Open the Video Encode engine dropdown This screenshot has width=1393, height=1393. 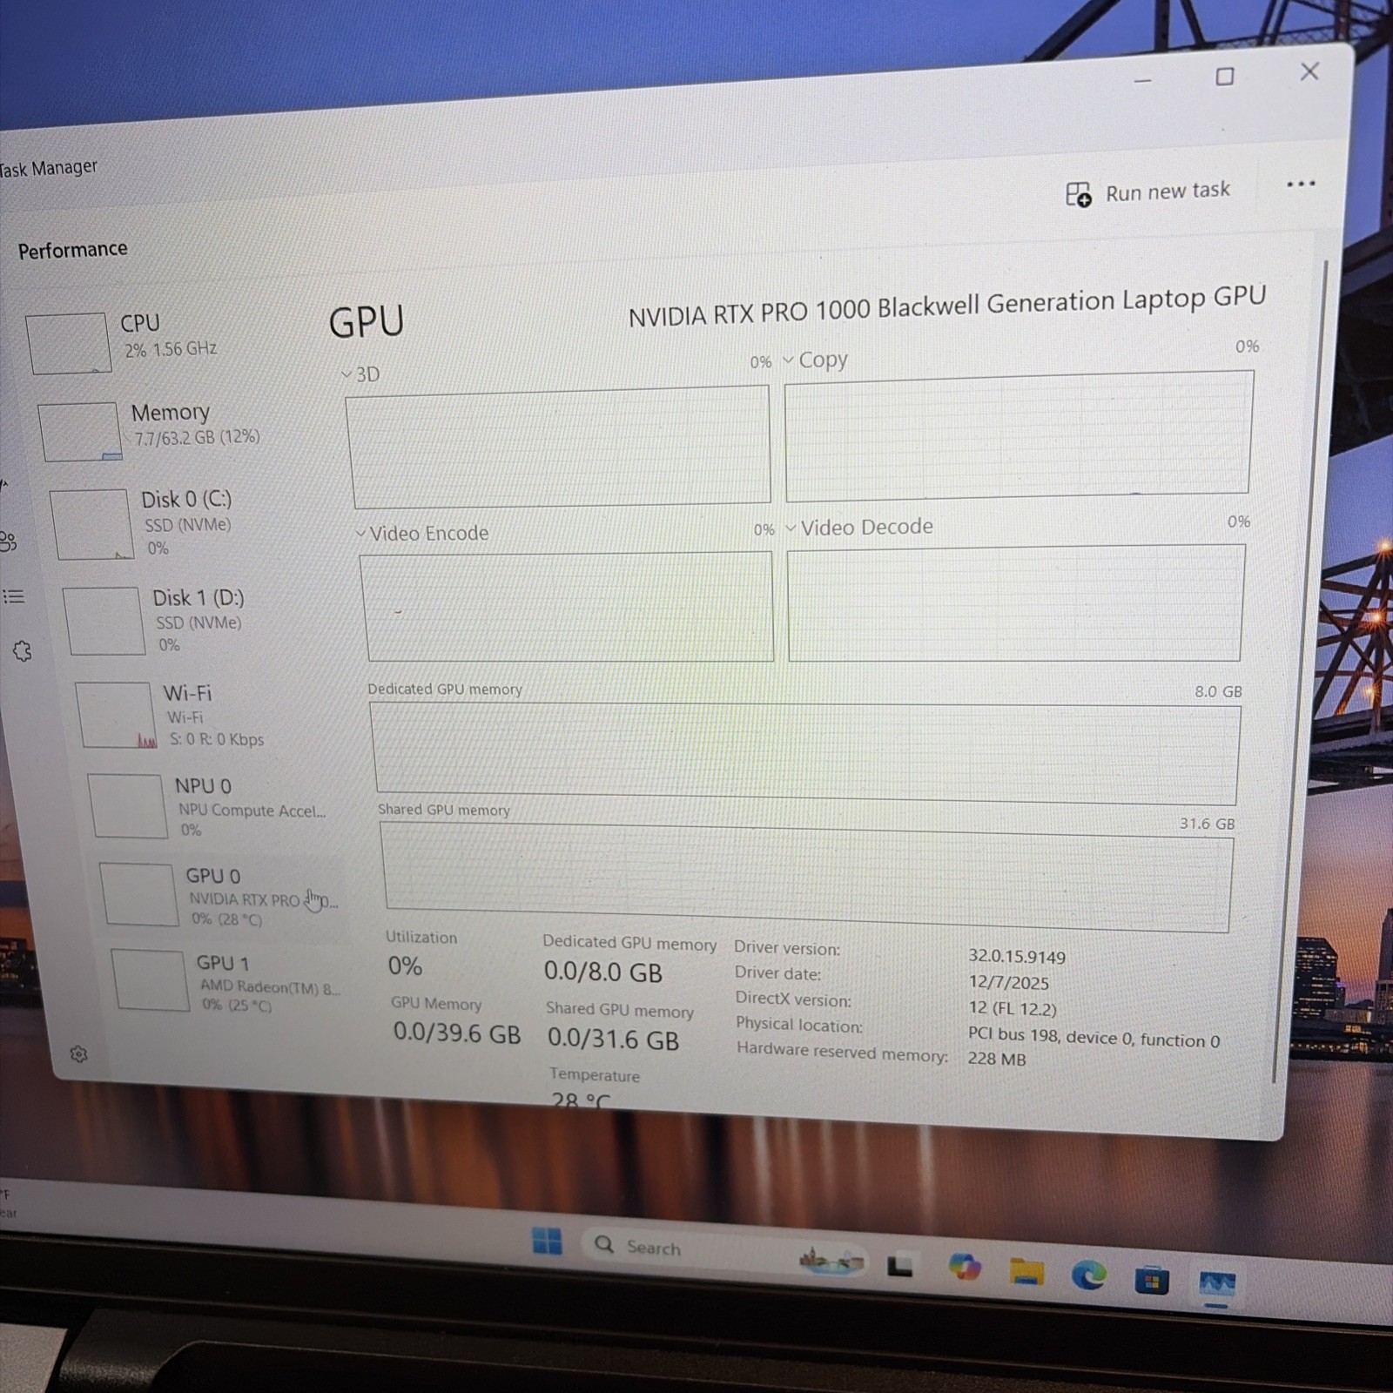[x=422, y=533]
